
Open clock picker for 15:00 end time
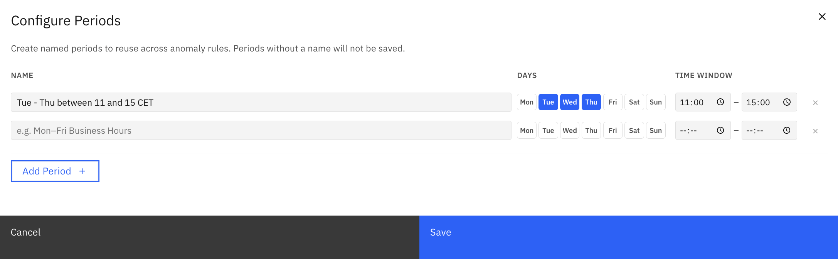click(787, 102)
